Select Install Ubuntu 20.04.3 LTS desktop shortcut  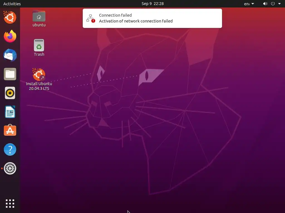[39, 79]
